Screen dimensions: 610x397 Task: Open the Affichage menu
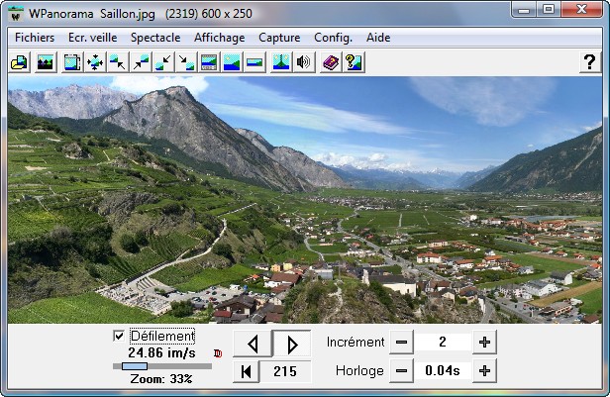220,38
